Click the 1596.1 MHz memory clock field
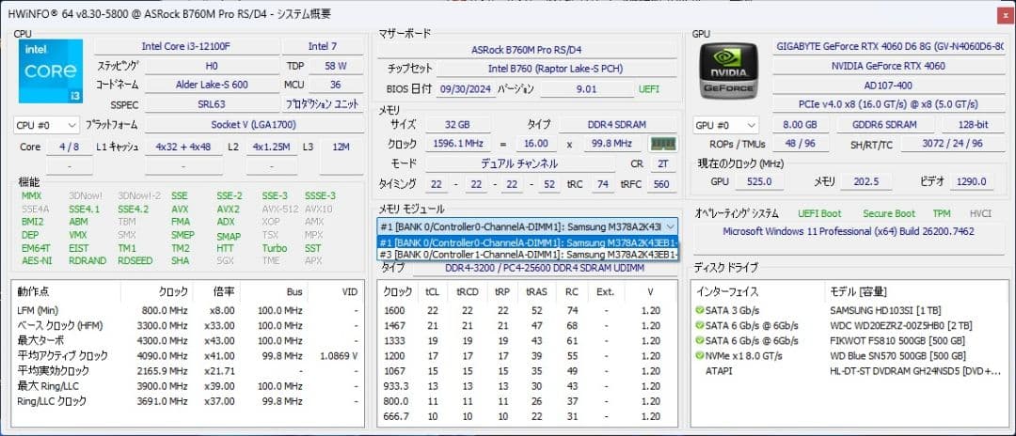This screenshot has height=436, width=1016. (457, 144)
